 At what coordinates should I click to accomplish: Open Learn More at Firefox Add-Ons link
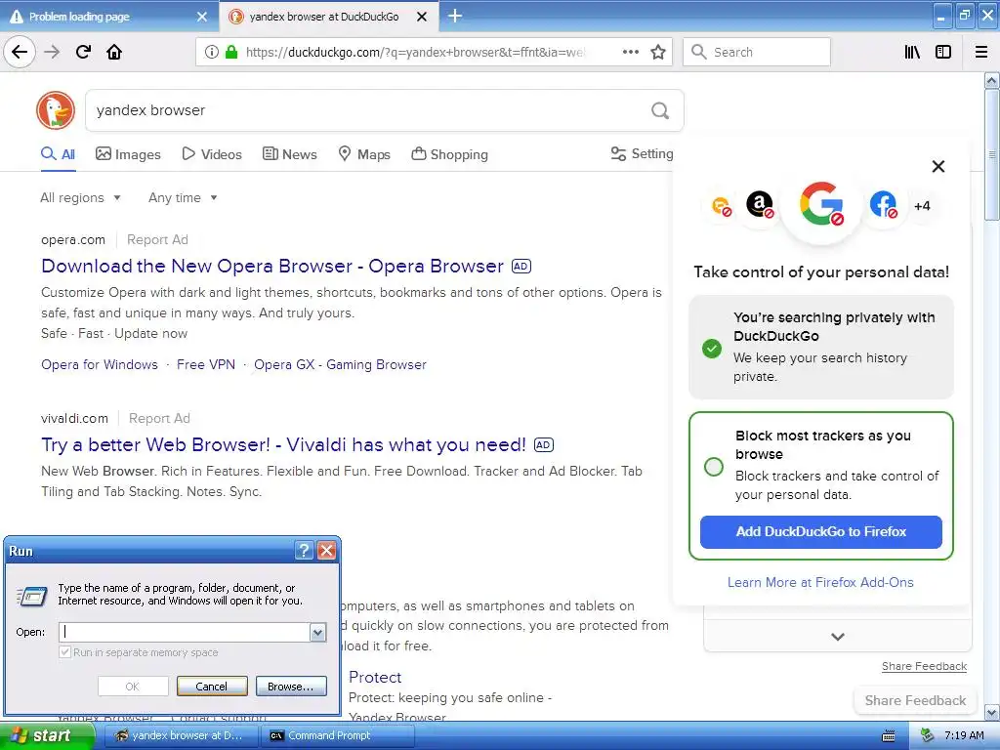(820, 582)
